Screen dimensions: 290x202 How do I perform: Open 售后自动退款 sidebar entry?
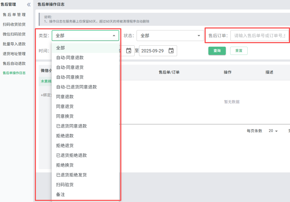pyautogui.click(x=14, y=64)
